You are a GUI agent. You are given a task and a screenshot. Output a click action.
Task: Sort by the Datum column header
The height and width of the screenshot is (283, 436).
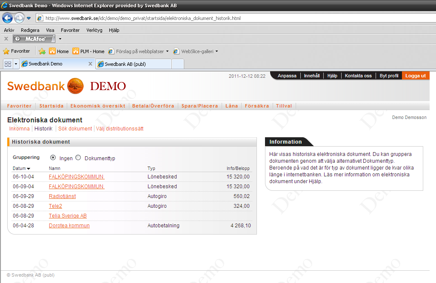pyautogui.click(x=21, y=168)
